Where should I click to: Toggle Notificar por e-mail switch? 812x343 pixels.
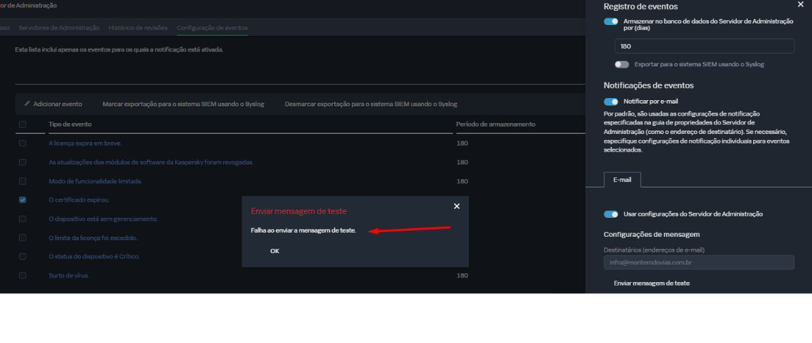(611, 101)
